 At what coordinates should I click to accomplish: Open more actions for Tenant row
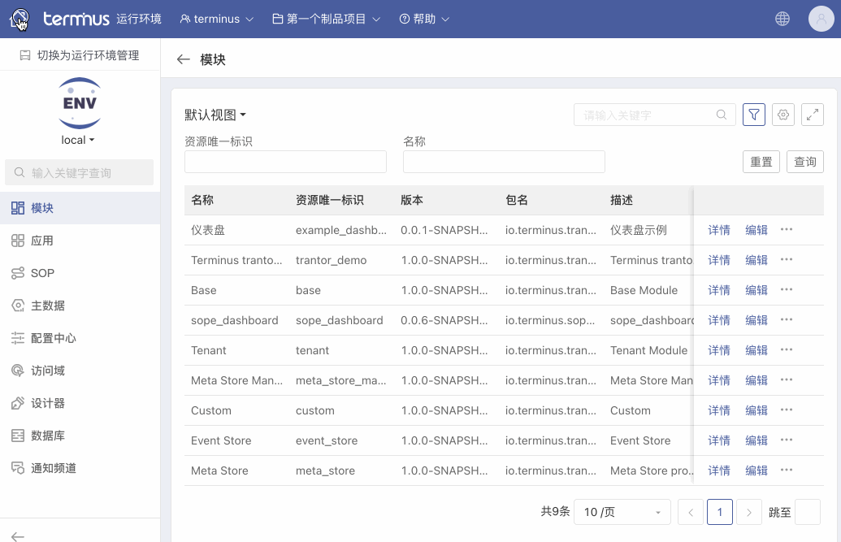(x=787, y=350)
